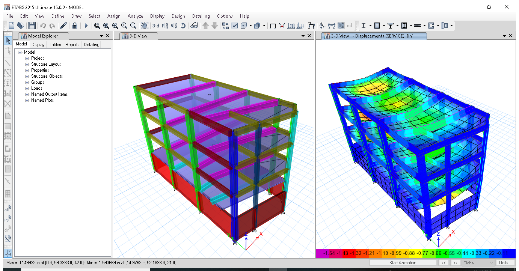Open the Assign menu
The image size is (519, 271).
tap(114, 16)
